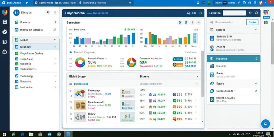274x137 pixels.
Task: Toggle the star on the highlighted sidebar item
Action: [55, 47]
